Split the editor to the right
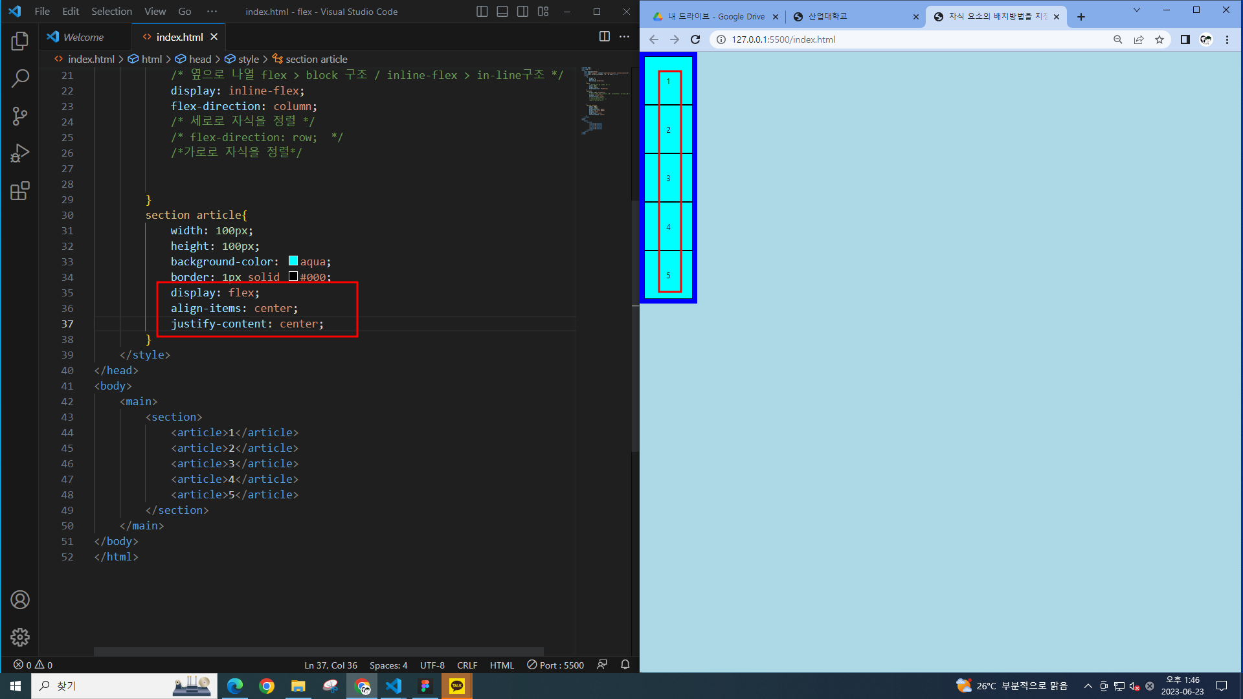 (x=604, y=37)
